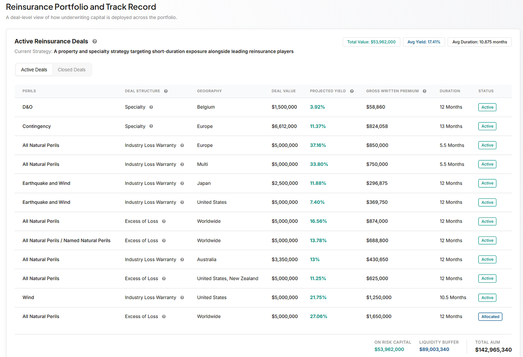Click the Total AUM $142,965,340 value
The image size is (523, 357).
[x=493, y=350]
